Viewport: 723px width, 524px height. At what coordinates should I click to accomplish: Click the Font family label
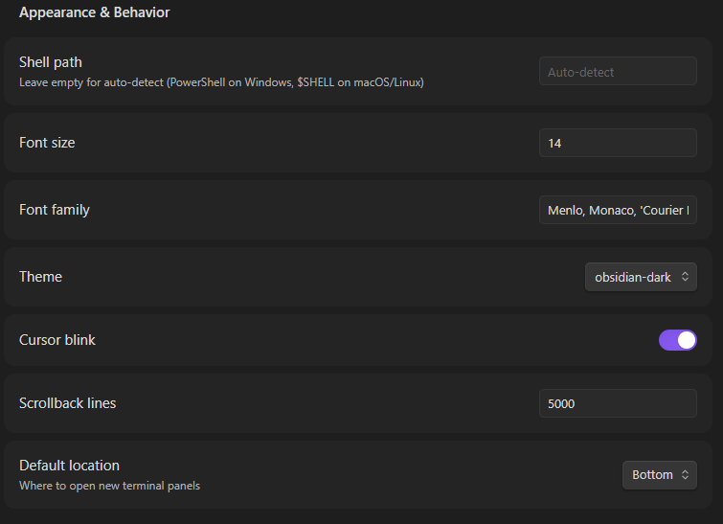55,210
